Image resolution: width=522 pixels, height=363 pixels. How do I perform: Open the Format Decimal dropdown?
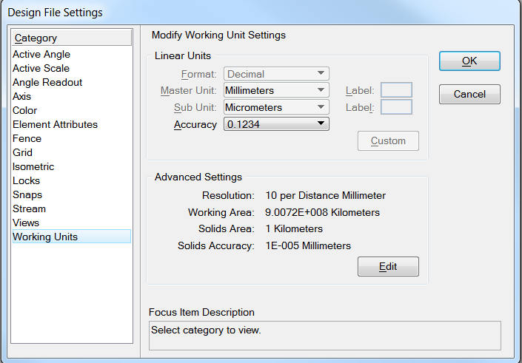pyautogui.click(x=276, y=74)
